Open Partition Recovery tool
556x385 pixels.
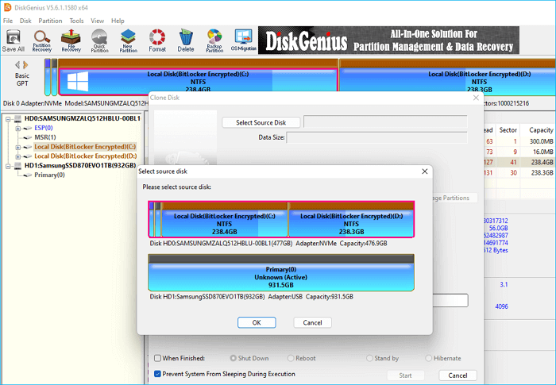[x=42, y=40]
